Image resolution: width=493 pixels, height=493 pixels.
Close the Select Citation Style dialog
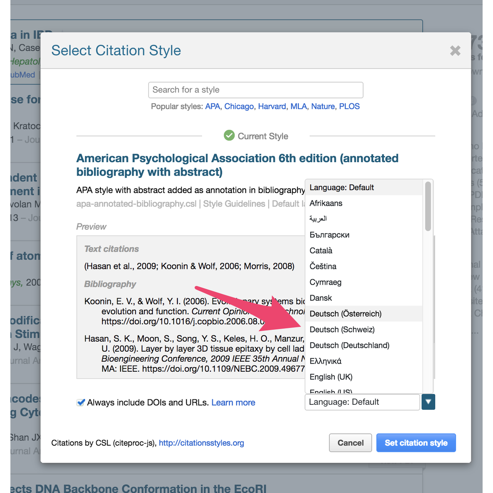point(455,51)
